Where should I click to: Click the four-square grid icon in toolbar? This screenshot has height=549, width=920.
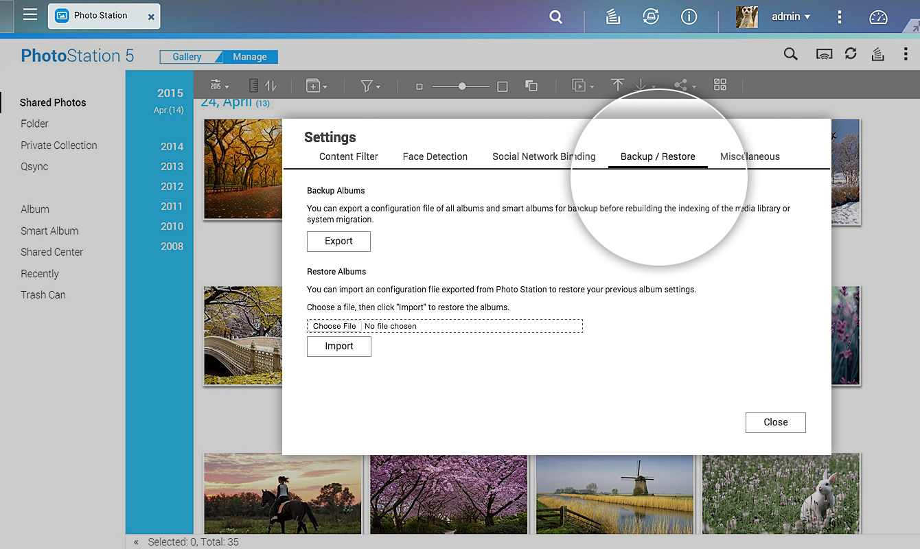tap(720, 84)
